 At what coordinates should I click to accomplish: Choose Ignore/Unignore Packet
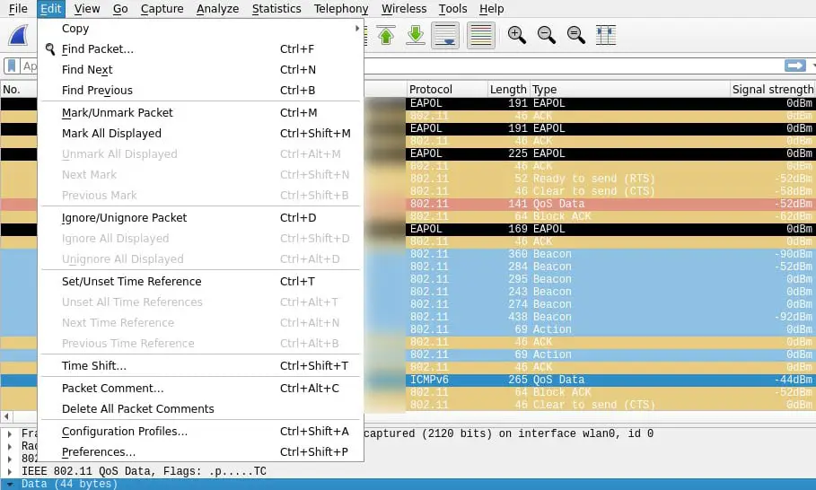(201, 218)
